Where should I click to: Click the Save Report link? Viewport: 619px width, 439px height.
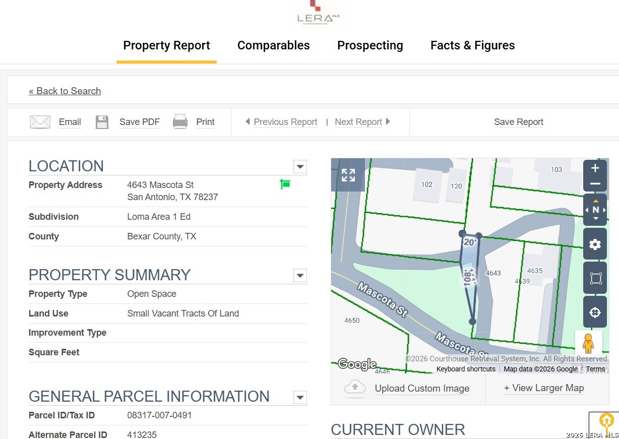coord(518,122)
